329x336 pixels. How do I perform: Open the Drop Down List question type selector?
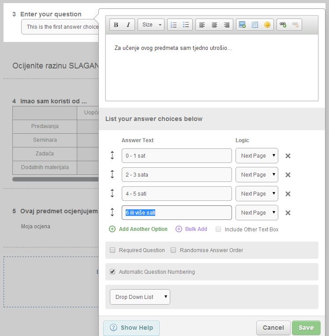click(x=139, y=297)
